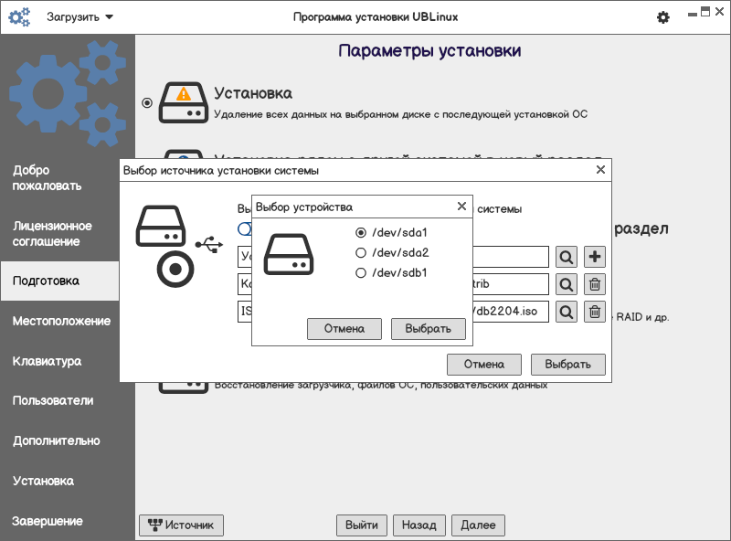Screen dimensions: 731x541
Task: Select the Установка radio option
Action: tap(147, 102)
